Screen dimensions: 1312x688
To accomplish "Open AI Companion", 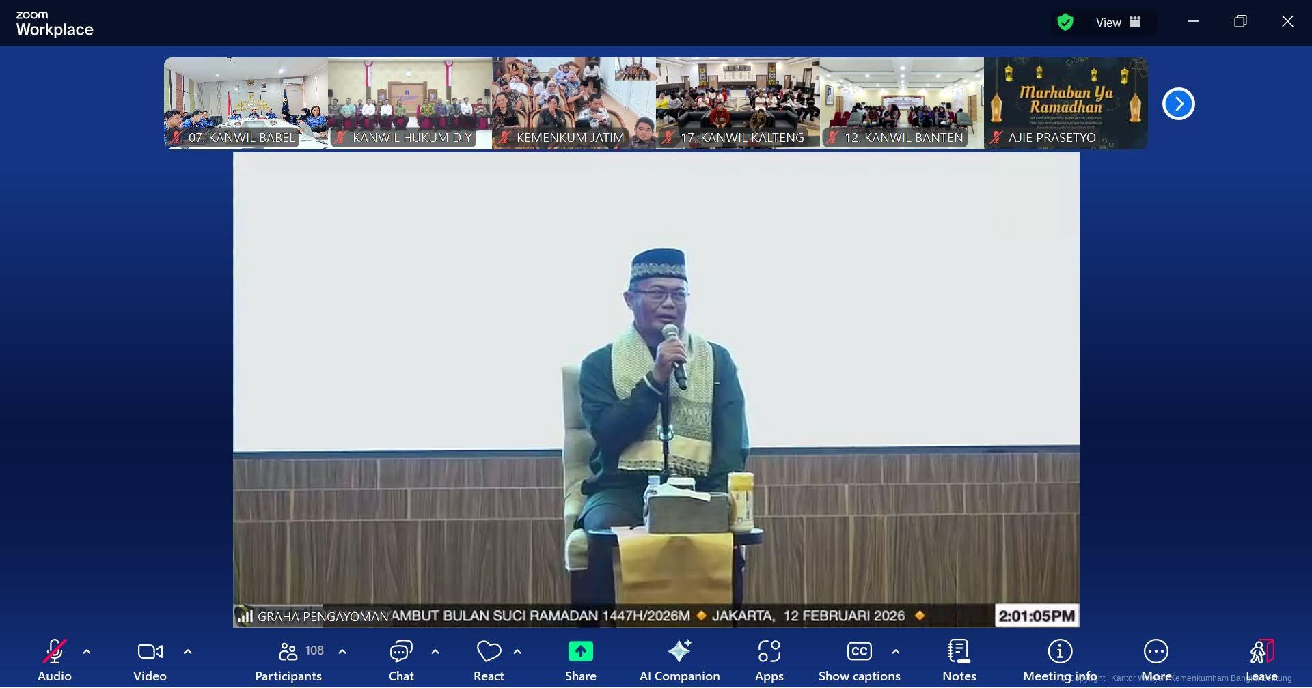I will click(679, 660).
